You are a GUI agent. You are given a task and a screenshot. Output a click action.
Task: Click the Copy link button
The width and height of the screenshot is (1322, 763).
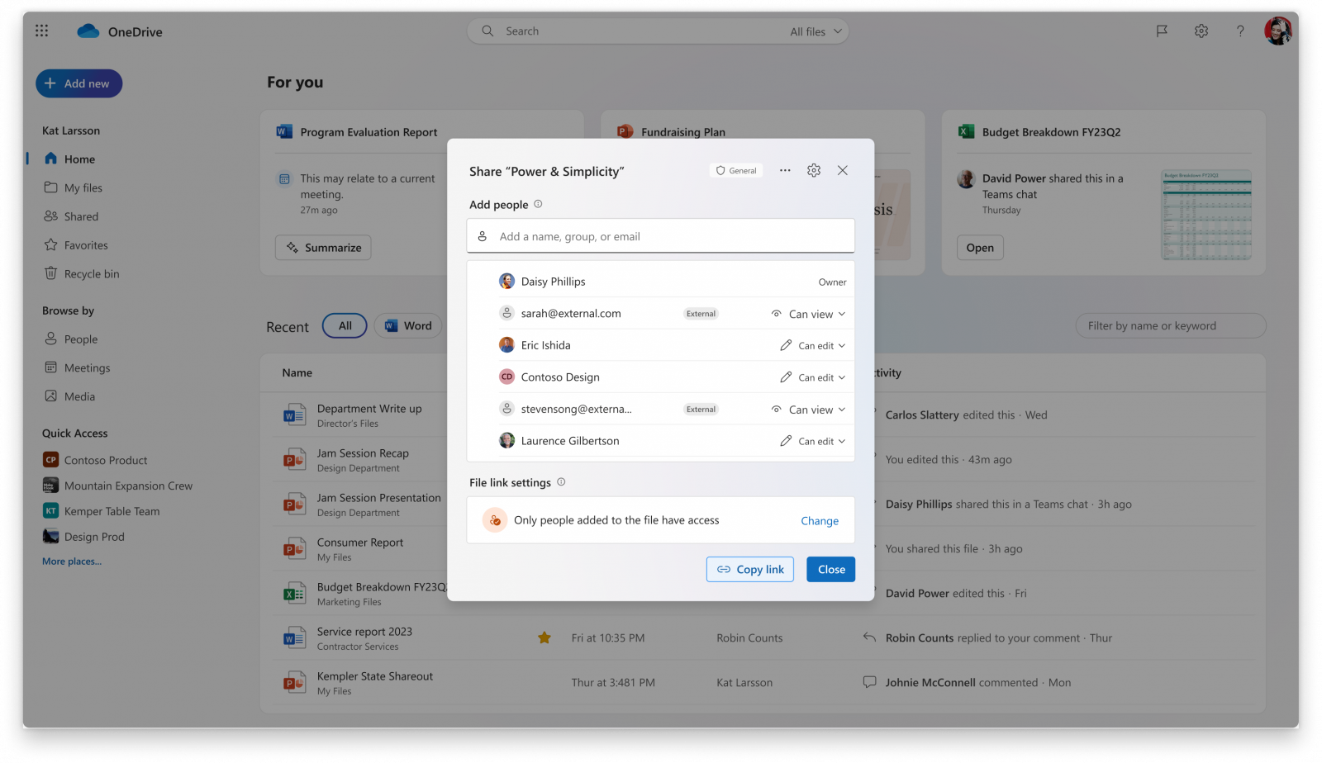pyautogui.click(x=749, y=569)
